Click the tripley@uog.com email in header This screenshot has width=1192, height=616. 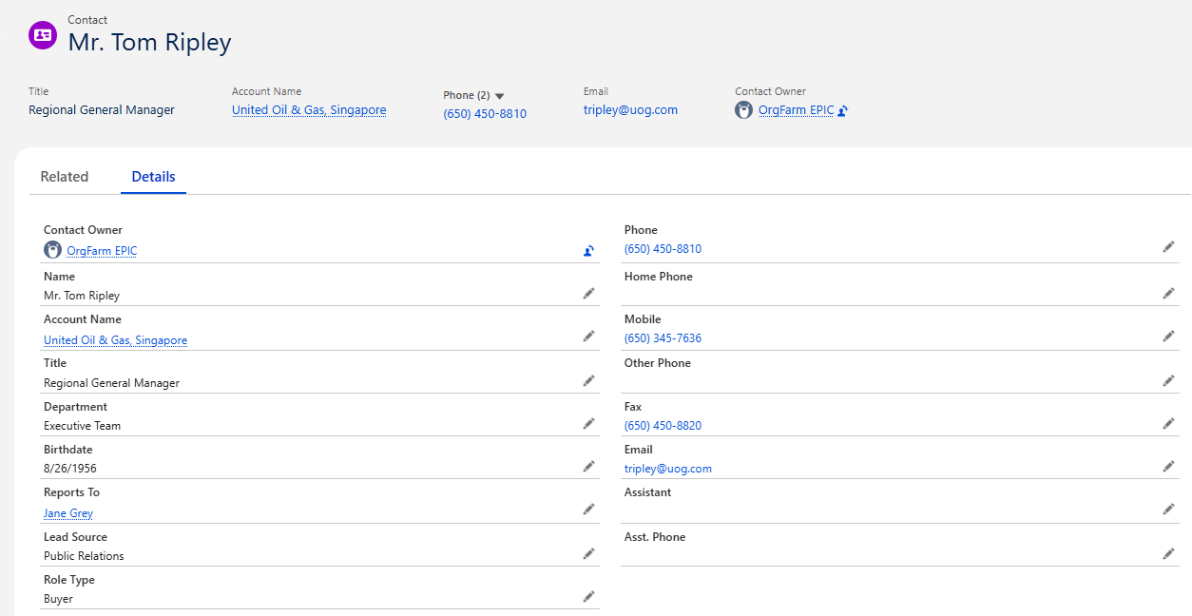630,110
